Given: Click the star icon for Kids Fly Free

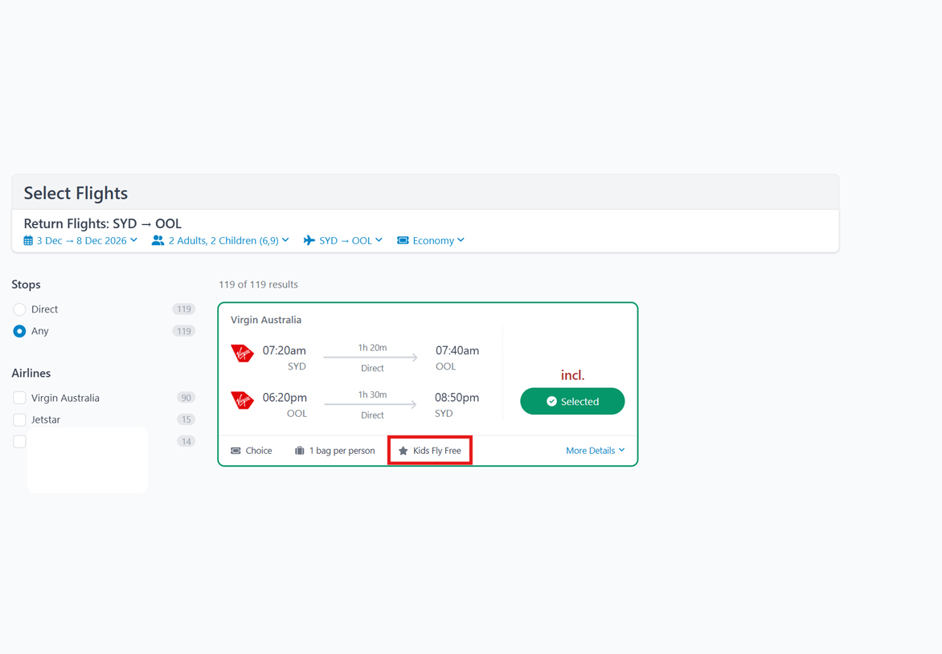Looking at the screenshot, I should [x=403, y=451].
